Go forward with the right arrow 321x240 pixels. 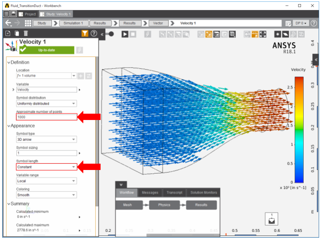[18, 23]
